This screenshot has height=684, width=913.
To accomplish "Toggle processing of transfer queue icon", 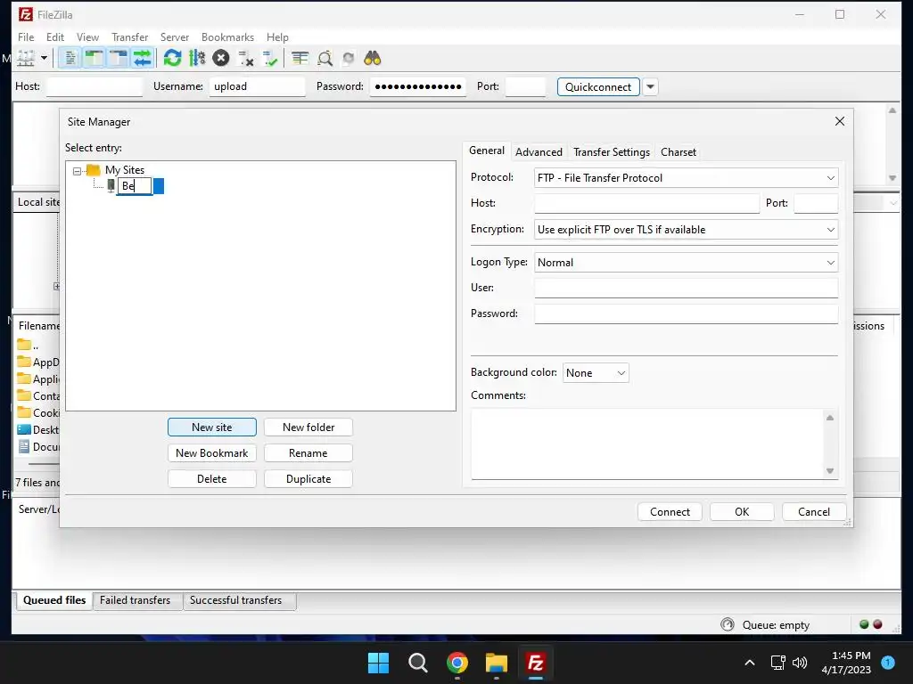I will [197, 58].
